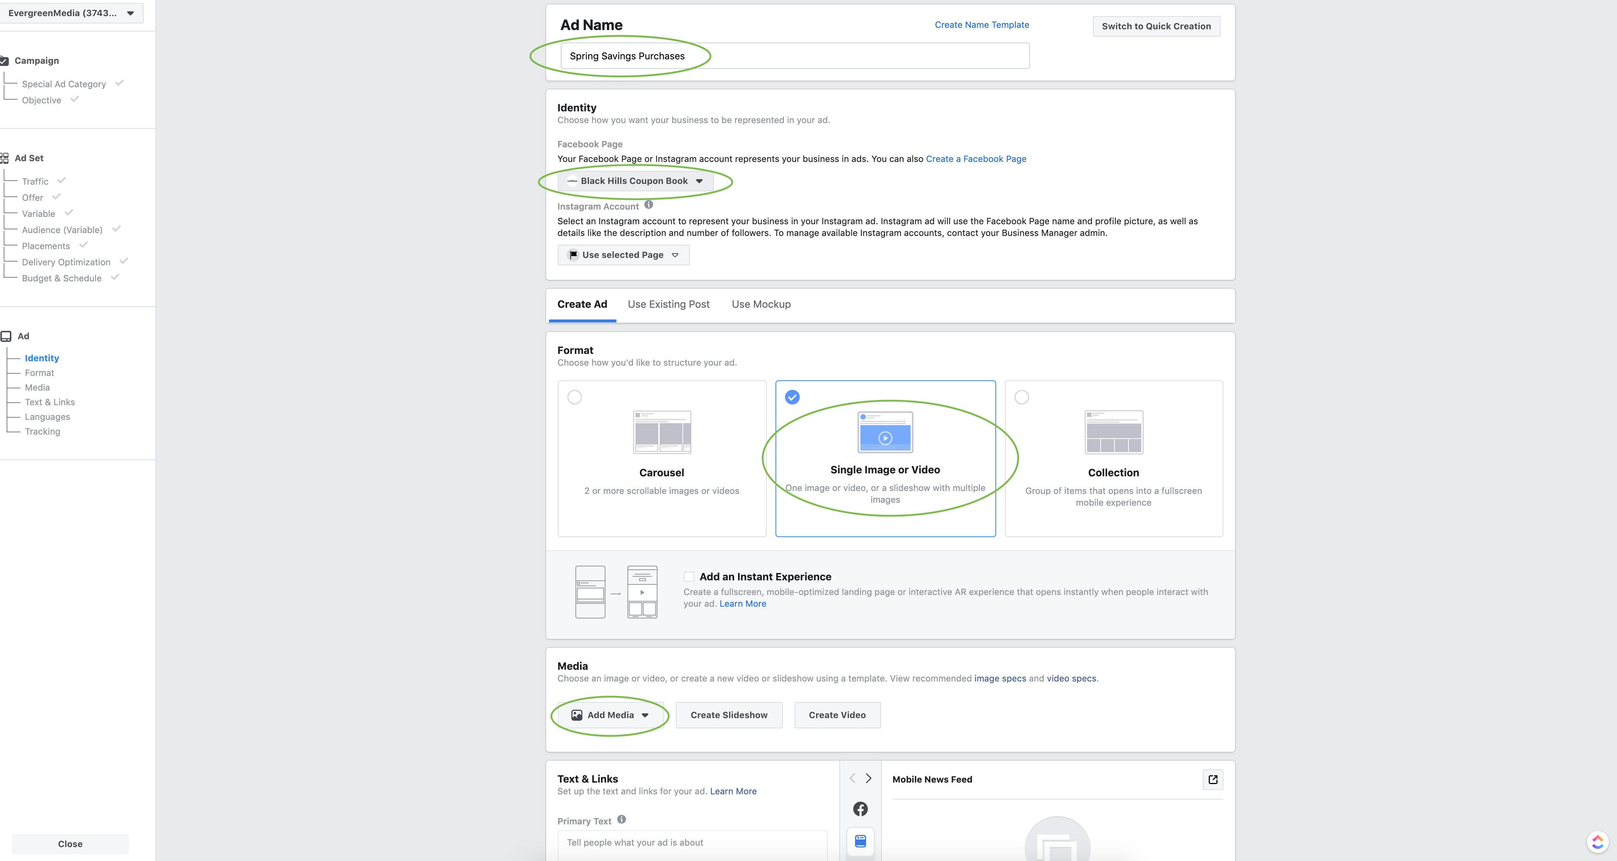Click the Switch to Quick Creation button
The width and height of the screenshot is (1617, 861).
coord(1156,26)
